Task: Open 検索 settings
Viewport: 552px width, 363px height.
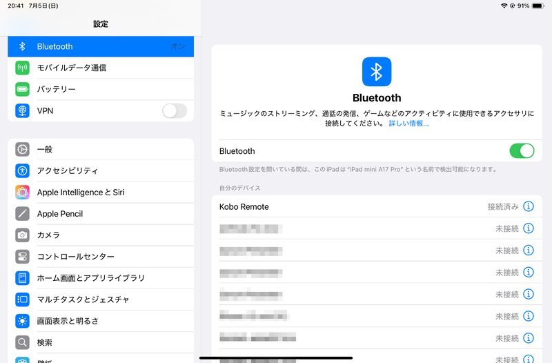Action: [x=101, y=342]
